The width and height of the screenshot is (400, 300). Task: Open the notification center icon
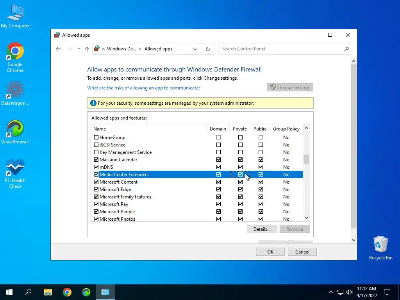coord(387,292)
